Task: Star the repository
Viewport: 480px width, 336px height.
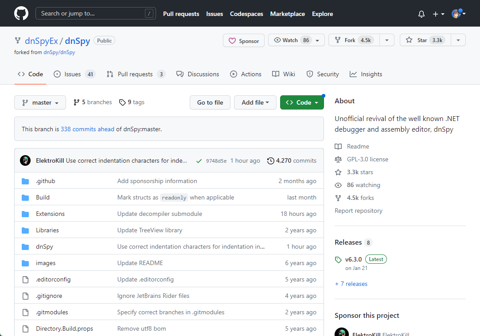Action: 425,40
